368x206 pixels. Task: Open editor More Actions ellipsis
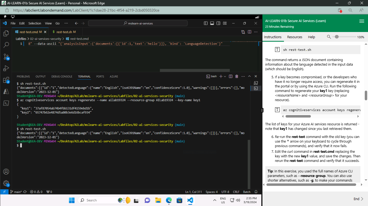pyautogui.click(x=256, y=32)
